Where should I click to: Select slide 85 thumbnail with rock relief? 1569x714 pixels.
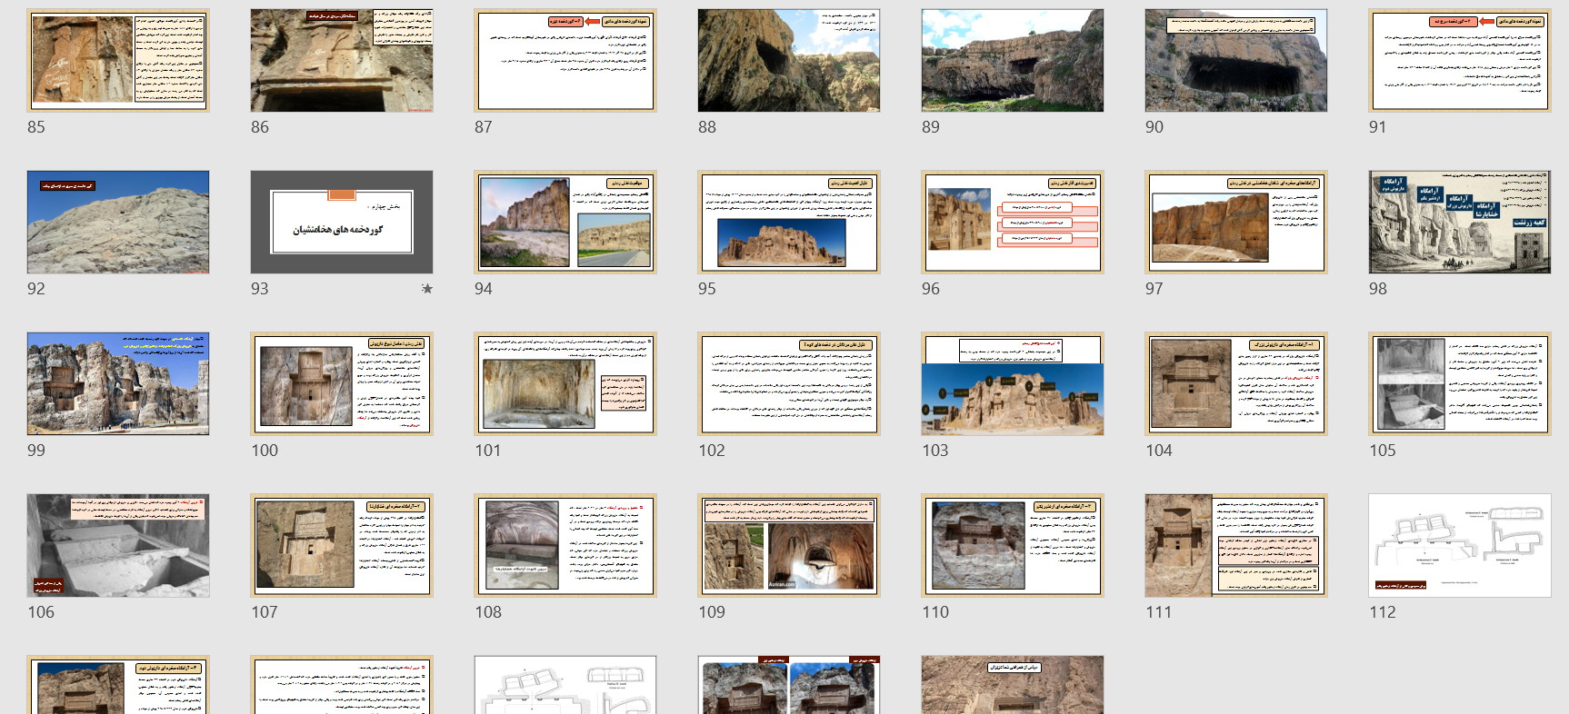(118, 61)
